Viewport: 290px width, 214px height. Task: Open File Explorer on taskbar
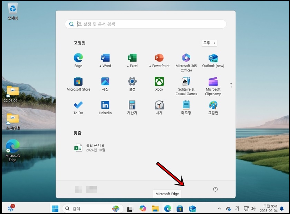[x=155, y=208]
